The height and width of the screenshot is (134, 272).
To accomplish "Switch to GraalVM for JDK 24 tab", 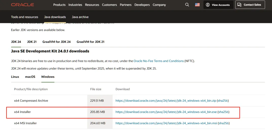I will coord(57,42).
